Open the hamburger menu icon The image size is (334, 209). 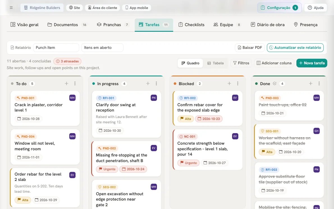tap(11, 8)
